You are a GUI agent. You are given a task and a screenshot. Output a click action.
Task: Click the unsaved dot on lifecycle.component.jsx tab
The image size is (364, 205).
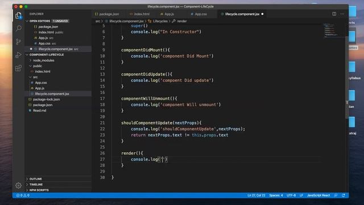tap(262, 14)
